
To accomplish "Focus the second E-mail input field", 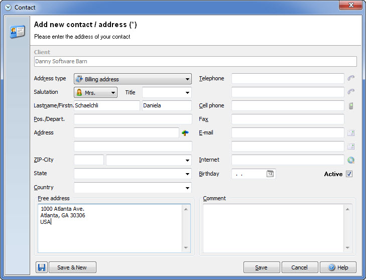I will 288,146.
